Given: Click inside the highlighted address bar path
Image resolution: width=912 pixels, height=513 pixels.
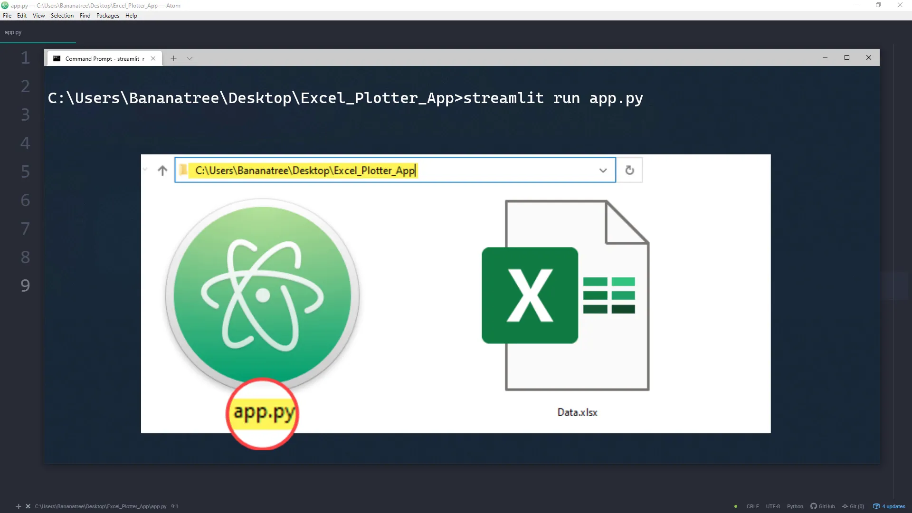Looking at the screenshot, I should click(x=304, y=170).
